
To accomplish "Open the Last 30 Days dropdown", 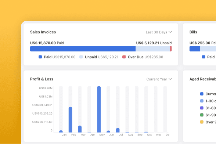I will point(159,32).
